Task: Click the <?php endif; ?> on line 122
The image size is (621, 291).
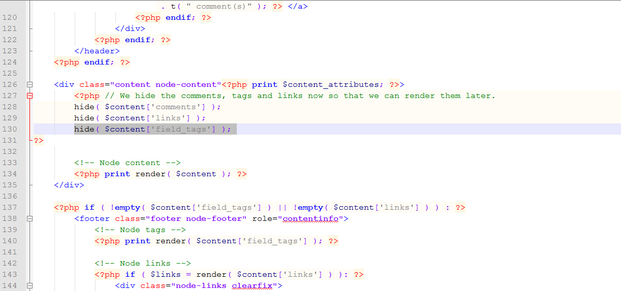Action: (133, 40)
